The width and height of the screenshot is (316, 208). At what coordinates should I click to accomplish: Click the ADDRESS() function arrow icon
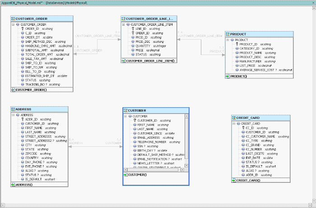[13, 185]
